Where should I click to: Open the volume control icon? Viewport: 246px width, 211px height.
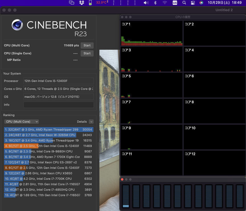coord(146,3)
